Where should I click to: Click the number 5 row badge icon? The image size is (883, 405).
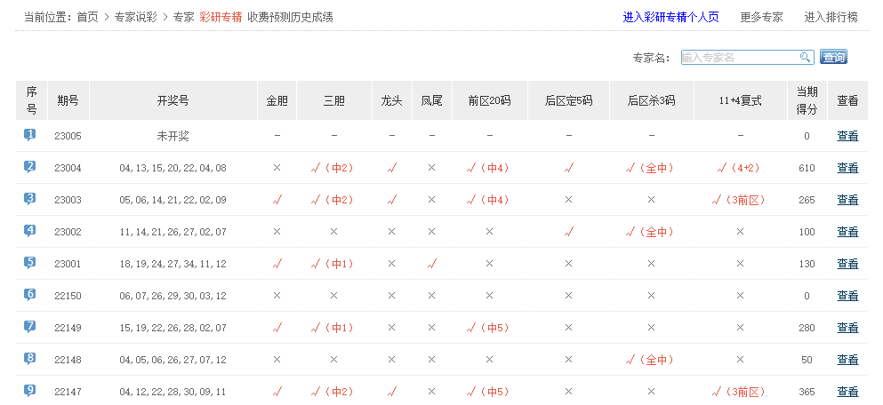[30, 263]
